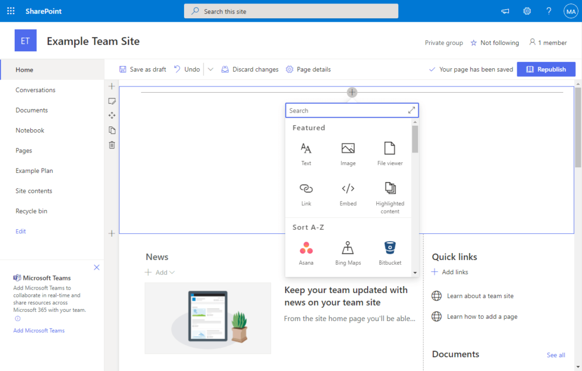Click the SharePoint header label
Image resolution: width=582 pixels, height=371 pixels.
coord(43,11)
